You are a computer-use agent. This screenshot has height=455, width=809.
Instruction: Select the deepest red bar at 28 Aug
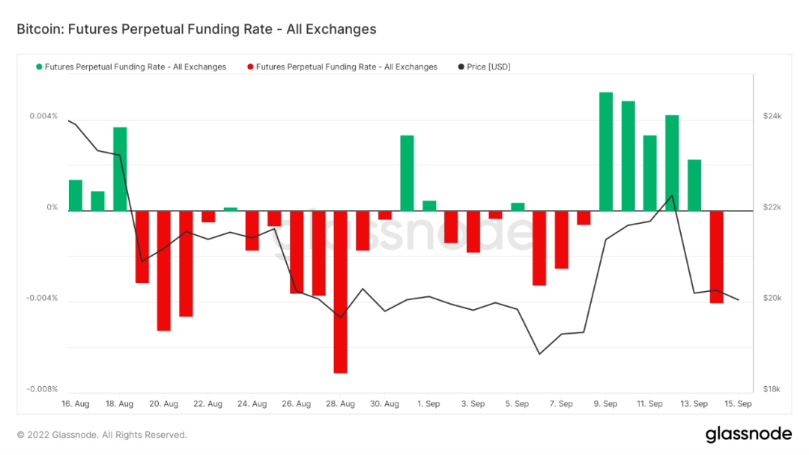pyautogui.click(x=341, y=292)
